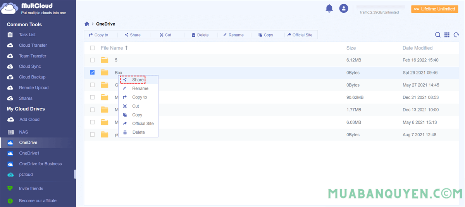This screenshot has width=465, height=207.
Task: Click the Spt 29 2021 09:46 date
Action: click(420, 72)
